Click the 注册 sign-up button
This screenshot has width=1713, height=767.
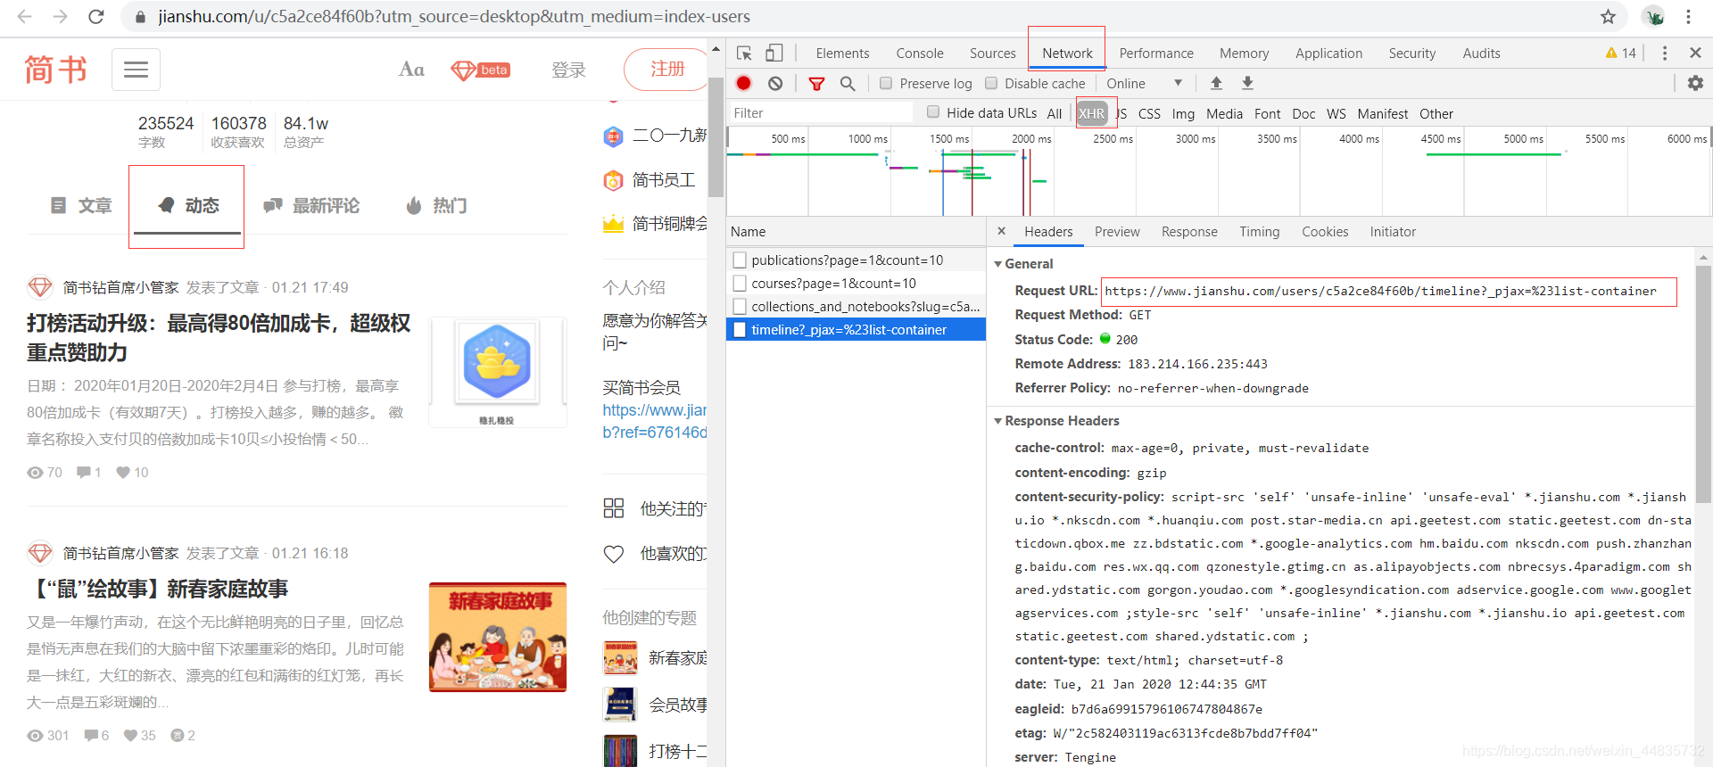pos(667,69)
